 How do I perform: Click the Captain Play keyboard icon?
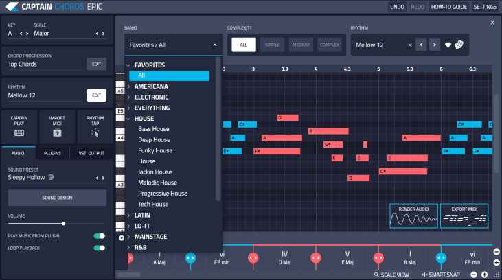(19, 132)
